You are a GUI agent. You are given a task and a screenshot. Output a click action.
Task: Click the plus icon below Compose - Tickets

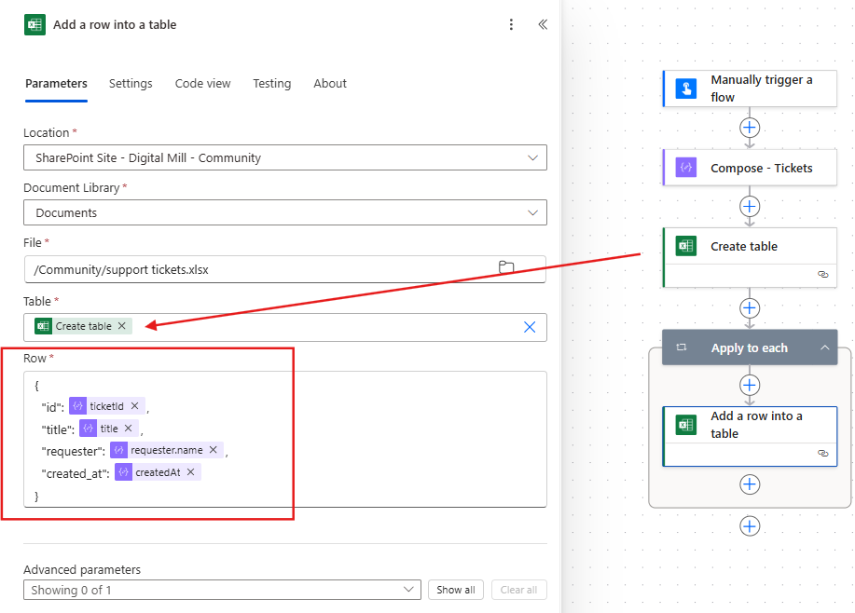(750, 206)
